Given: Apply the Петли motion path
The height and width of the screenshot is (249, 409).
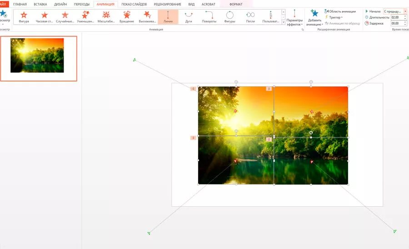Looking at the screenshot, I should pyautogui.click(x=250, y=17).
